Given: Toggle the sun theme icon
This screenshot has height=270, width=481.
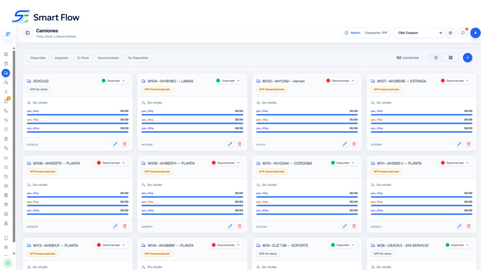Looking at the screenshot, I should pyautogui.click(x=450, y=33).
